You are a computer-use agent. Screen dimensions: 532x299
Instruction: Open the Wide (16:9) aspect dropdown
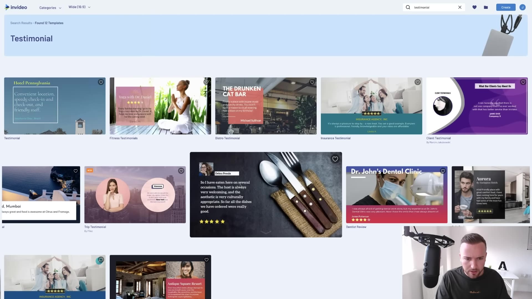pos(80,7)
